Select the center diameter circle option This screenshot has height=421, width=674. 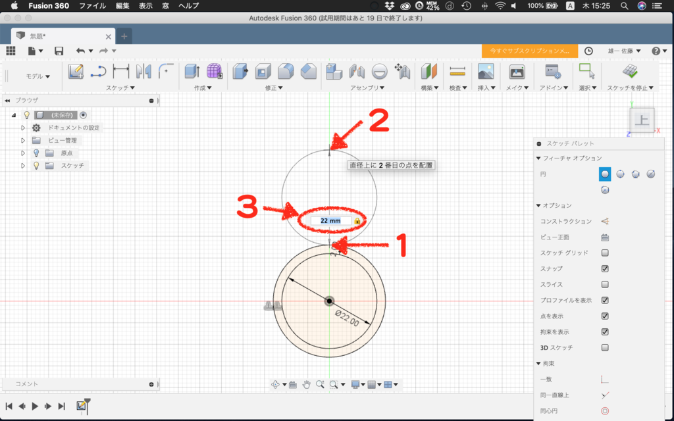tap(605, 174)
